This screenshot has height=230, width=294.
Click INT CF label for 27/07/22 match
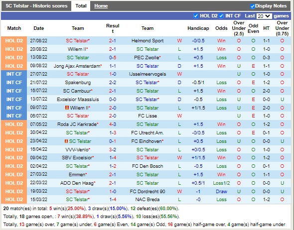click(14, 74)
